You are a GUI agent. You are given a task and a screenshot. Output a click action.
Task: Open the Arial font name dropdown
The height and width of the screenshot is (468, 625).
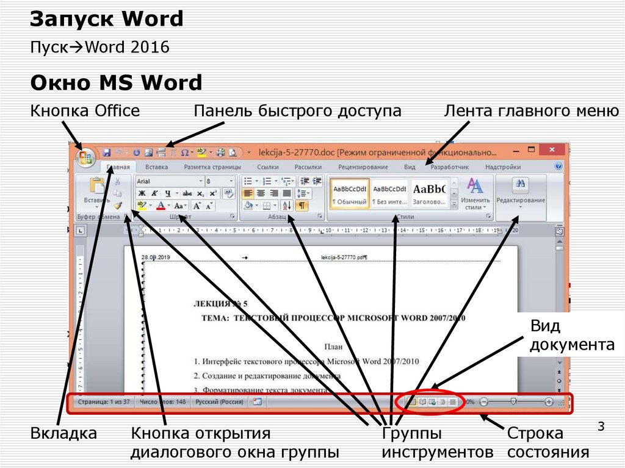201,181
